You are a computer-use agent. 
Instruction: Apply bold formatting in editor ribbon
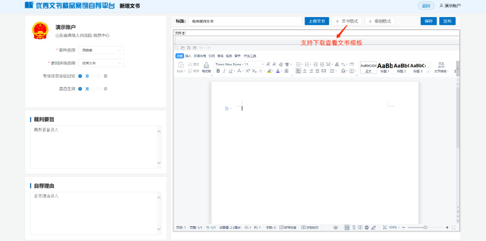click(218, 71)
